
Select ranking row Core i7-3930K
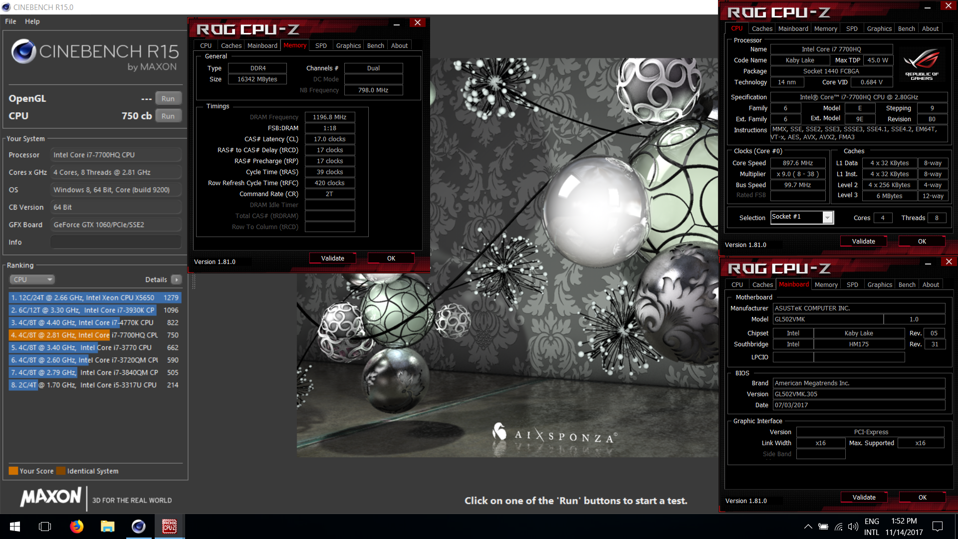[95, 310]
